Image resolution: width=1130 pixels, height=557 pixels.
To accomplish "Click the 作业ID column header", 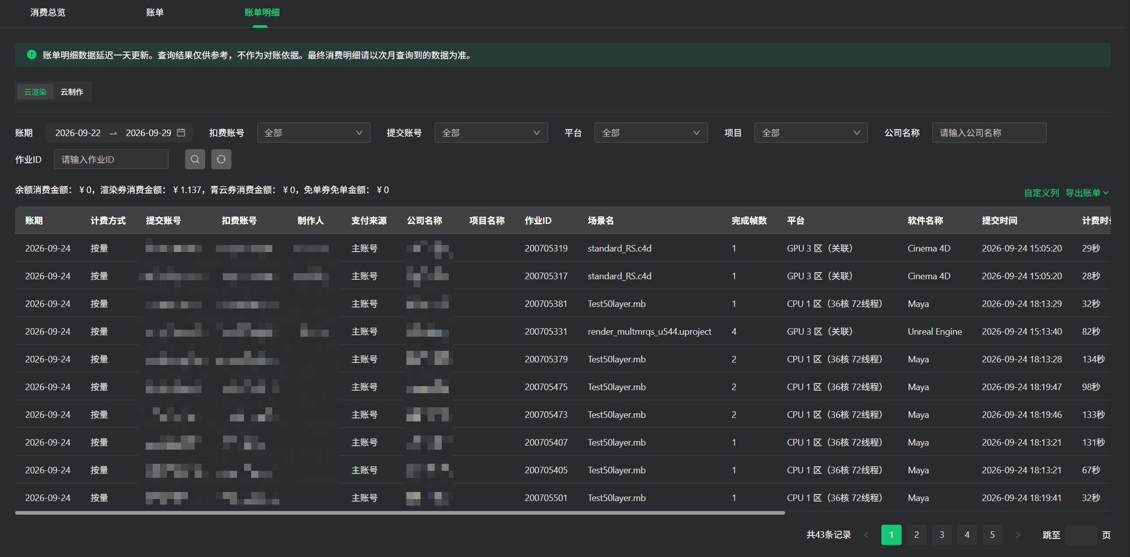I will [538, 220].
